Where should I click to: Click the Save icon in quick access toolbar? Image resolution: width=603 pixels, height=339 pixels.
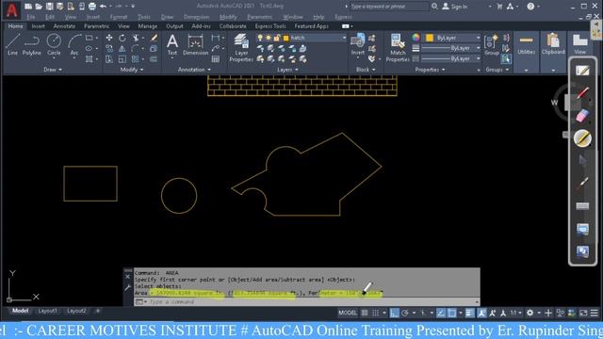[x=50, y=7]
